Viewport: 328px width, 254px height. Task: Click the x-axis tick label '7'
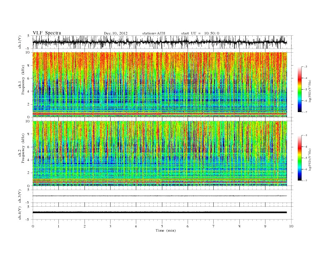coord(214,226)
